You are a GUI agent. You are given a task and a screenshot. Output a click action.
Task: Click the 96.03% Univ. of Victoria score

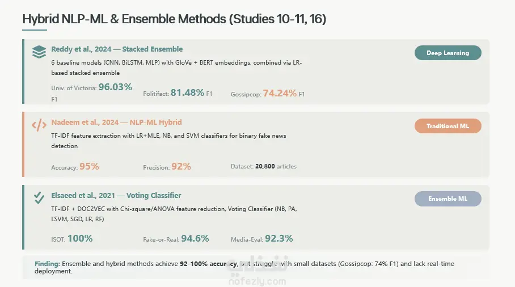point(115,87)
